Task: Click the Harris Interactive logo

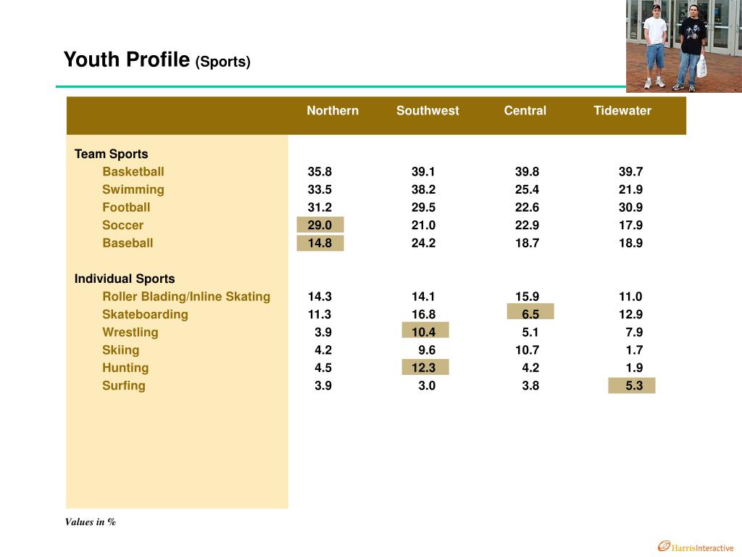Action: (x=696, y=547)
